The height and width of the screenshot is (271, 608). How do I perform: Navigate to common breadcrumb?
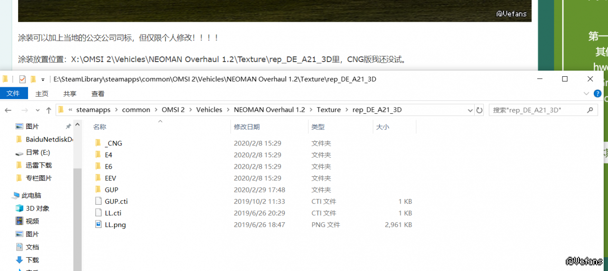tap(136, 110)
